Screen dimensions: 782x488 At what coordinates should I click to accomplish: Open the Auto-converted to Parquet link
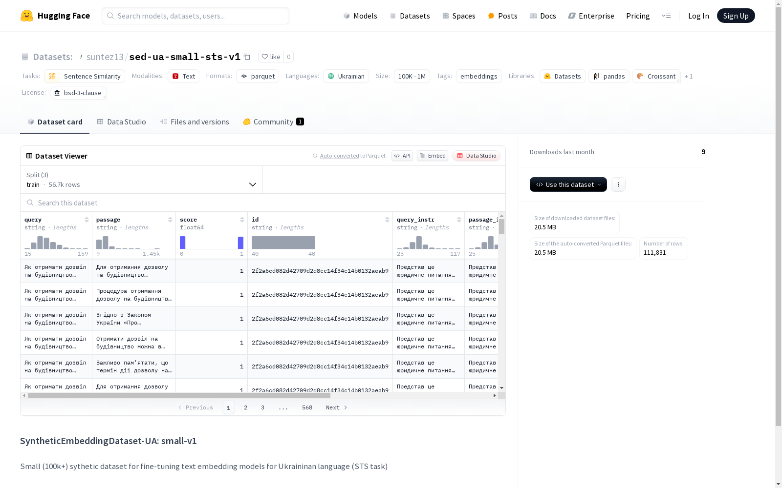pyautogui.click(x=349, y=156)
